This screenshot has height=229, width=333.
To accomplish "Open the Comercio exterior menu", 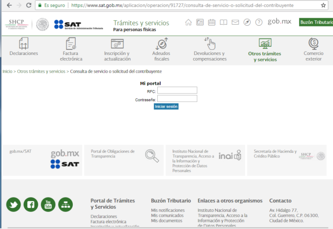I will pos(313,49).
